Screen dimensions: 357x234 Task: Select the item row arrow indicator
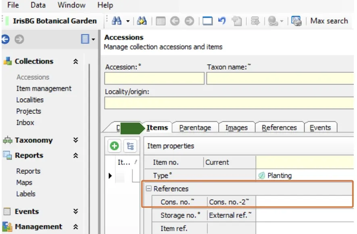[110, 176]
